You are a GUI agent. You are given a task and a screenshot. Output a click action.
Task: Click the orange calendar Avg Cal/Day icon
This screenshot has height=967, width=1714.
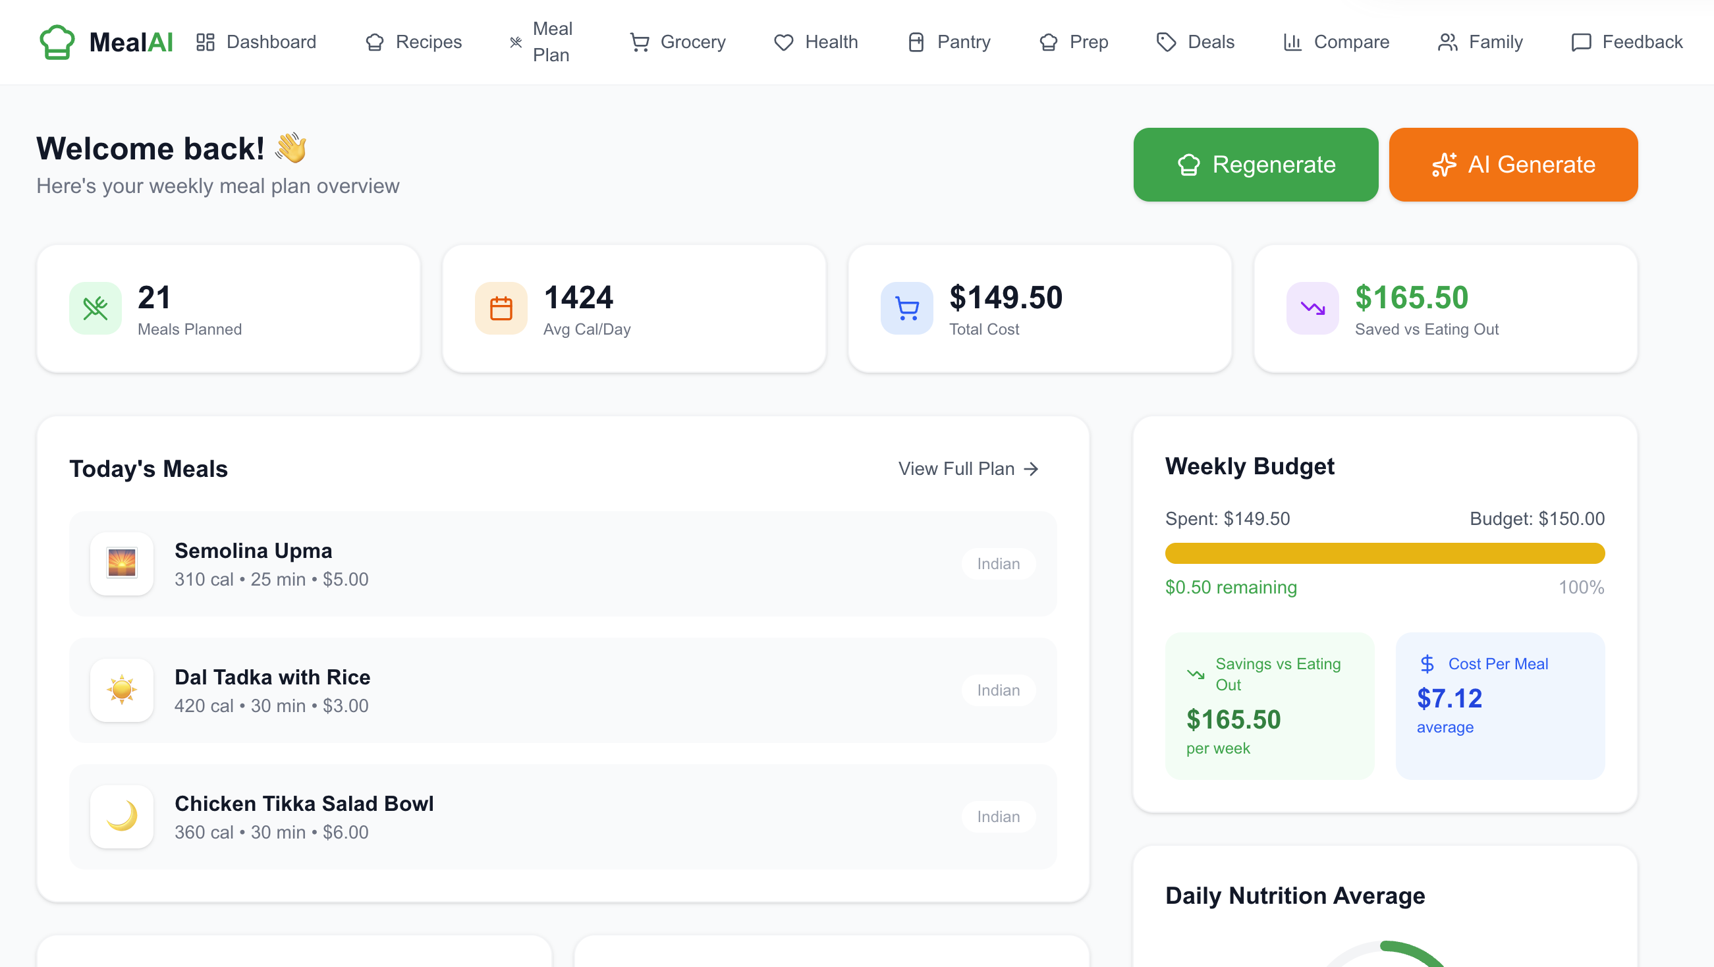(501, 308)
